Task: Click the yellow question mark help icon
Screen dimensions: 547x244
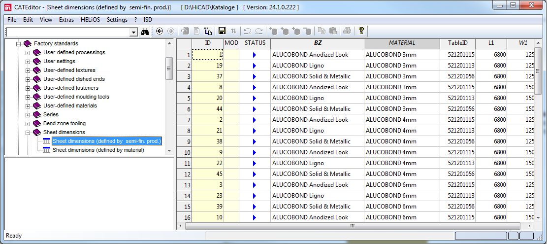Action: [361, 31]
